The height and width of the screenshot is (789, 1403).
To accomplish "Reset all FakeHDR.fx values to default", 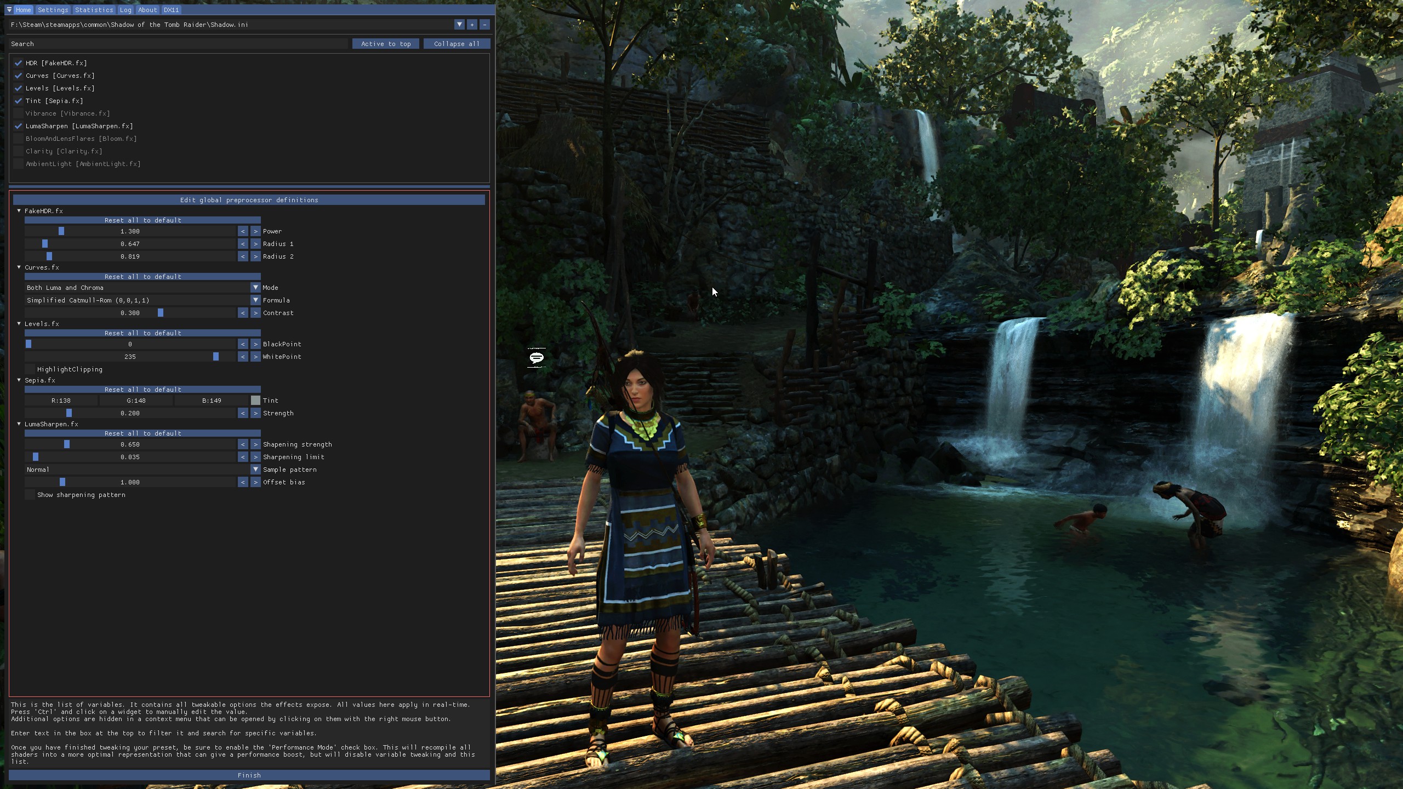I will [x=142, y=220].
